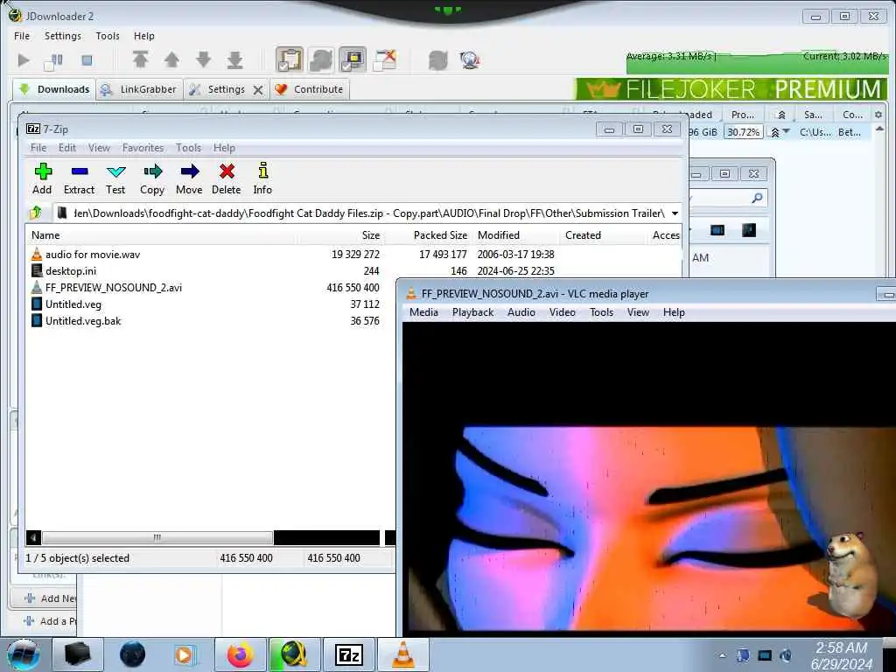Select audio for movie.wav file
Viewport: 896px width, 672px height.
(x=93, y=255)
